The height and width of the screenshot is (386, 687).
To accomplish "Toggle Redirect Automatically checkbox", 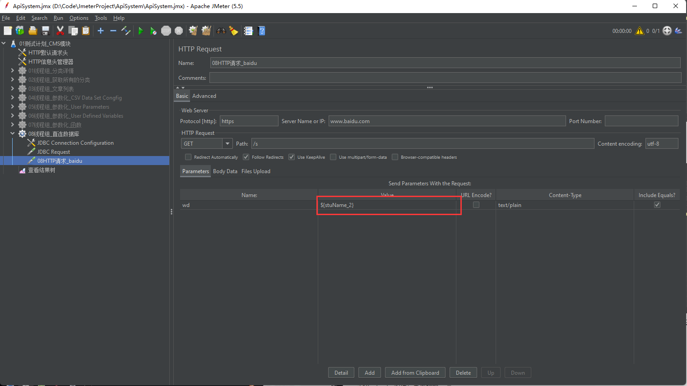I will 188,157.
